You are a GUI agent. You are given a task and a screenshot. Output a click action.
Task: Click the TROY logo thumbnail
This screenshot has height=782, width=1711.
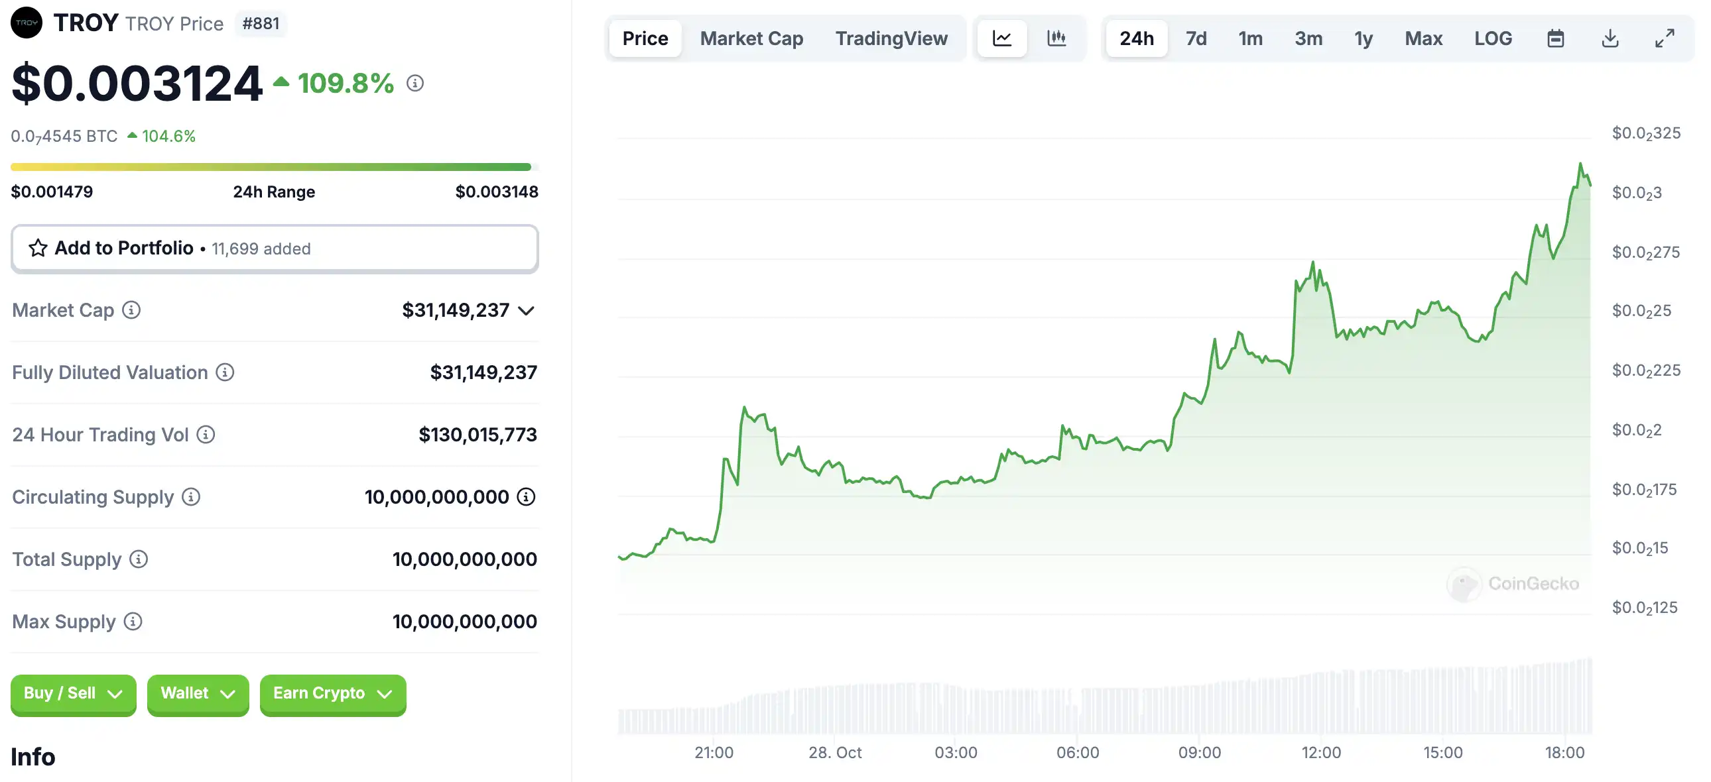coord(27,23)
